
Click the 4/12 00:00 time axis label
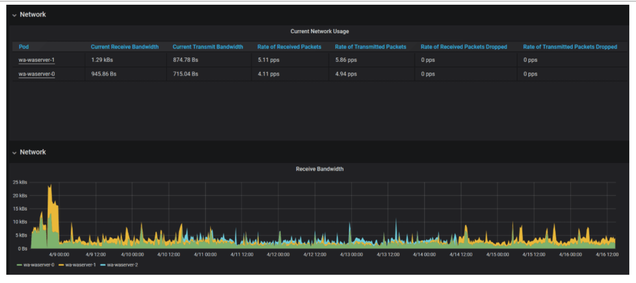point(278,255)
